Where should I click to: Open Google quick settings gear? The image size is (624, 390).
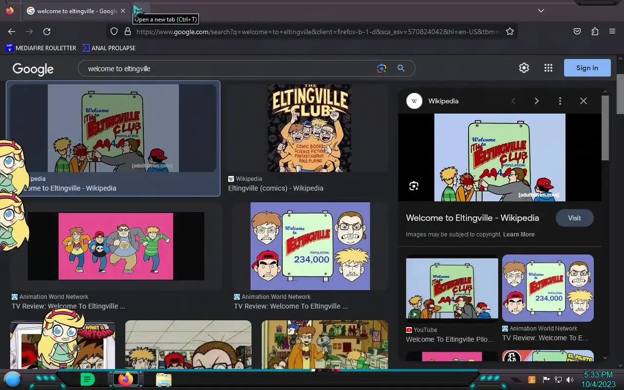point(524,68)
